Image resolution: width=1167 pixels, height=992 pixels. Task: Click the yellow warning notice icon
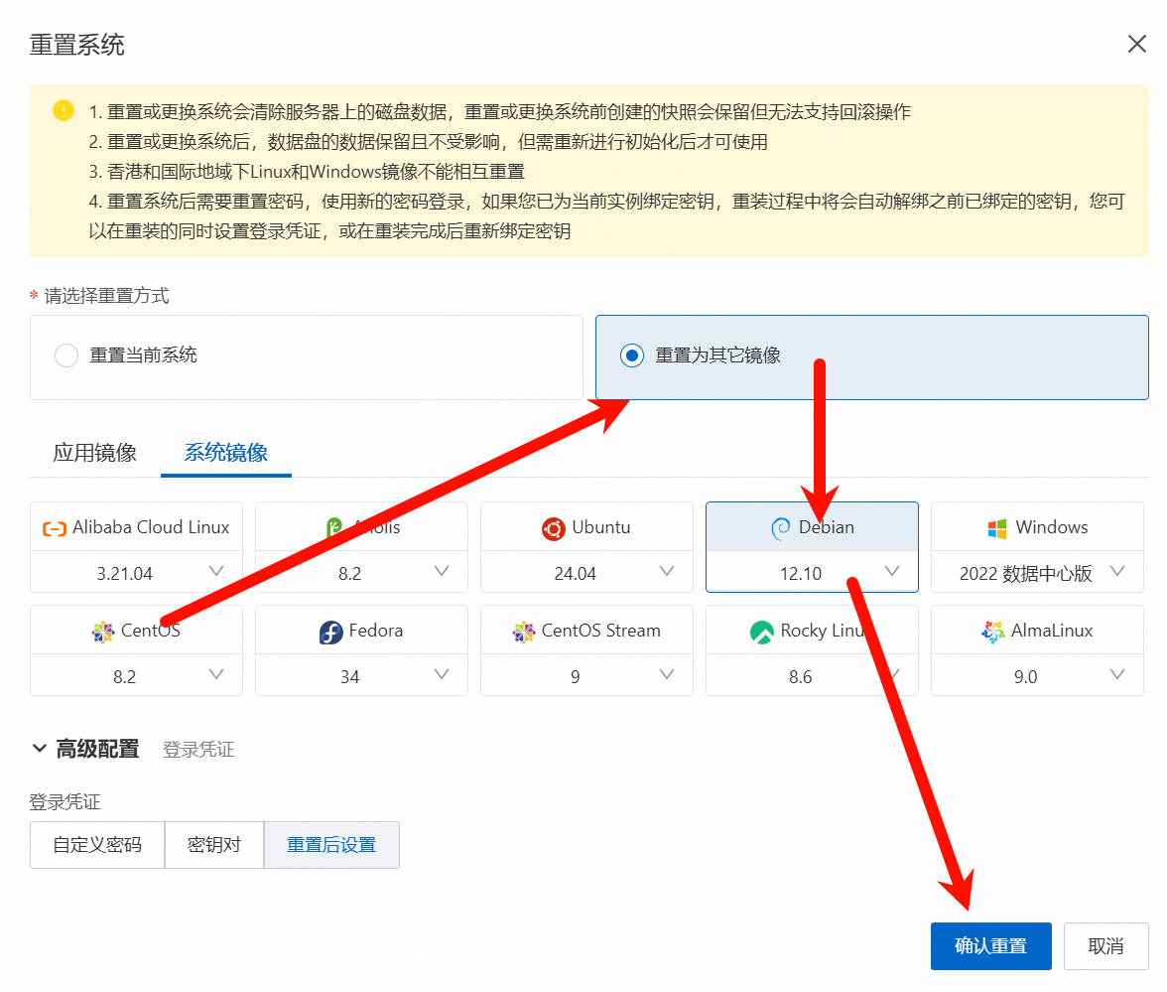(64, 111)
